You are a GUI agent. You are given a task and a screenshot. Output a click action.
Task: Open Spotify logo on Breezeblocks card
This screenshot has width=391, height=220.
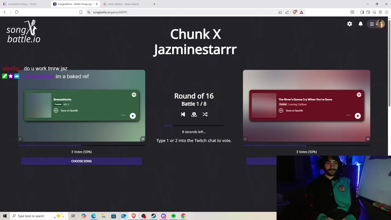click(x=134, y=95)
